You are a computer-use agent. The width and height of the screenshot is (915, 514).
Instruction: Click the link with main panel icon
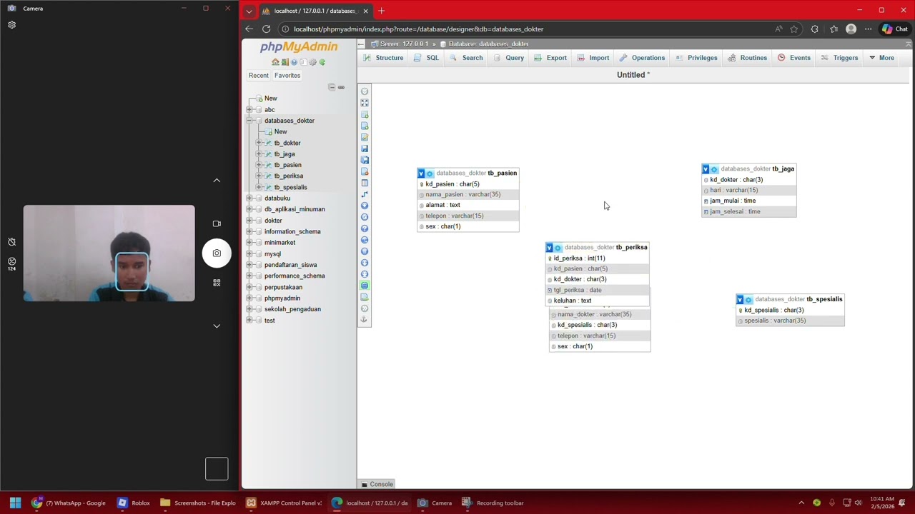click(x=341, y=87)
